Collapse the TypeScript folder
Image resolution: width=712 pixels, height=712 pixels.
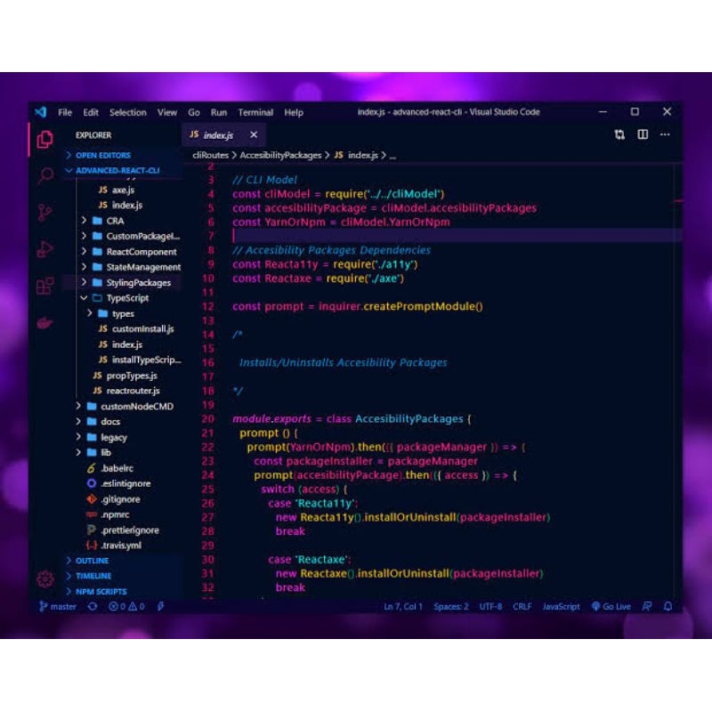127,298
